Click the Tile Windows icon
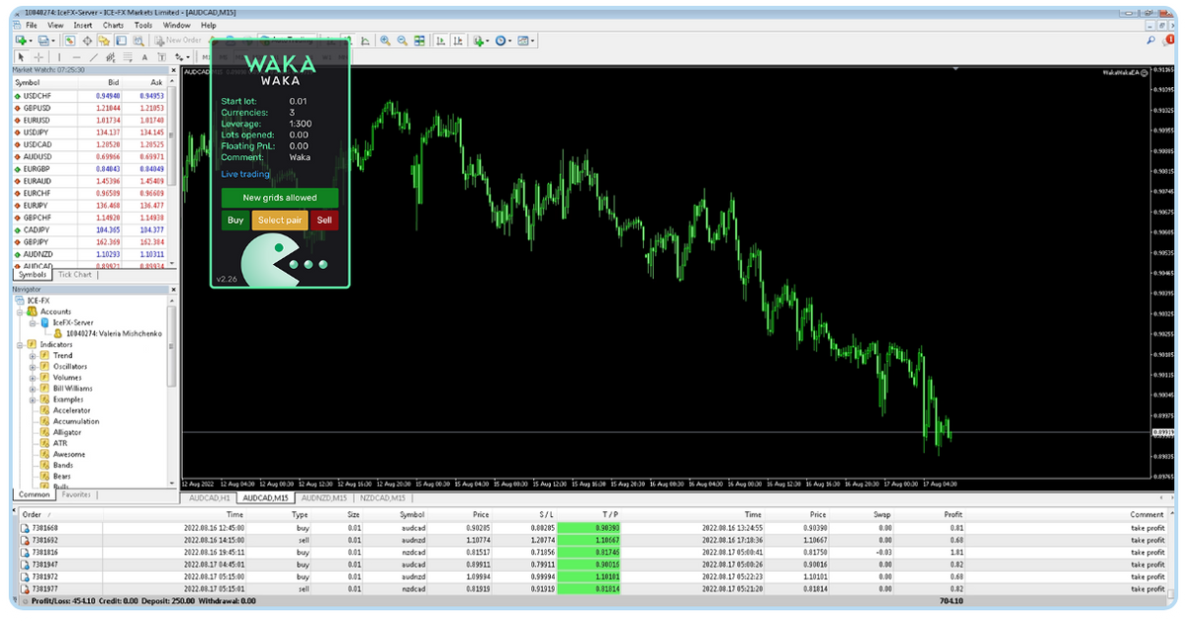Viewport: 1187px width, 622px height. point(418,41)
